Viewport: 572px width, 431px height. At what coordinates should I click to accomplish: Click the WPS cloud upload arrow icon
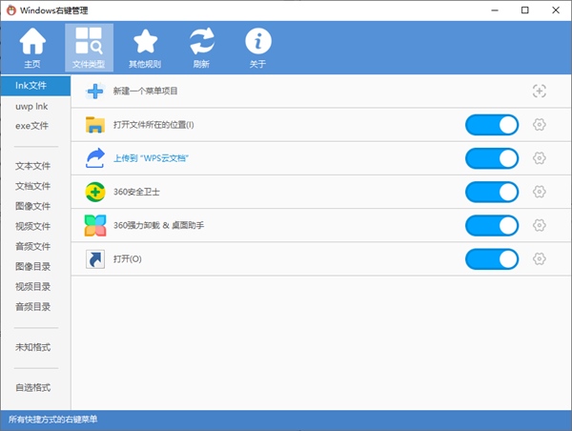point(95,158)
